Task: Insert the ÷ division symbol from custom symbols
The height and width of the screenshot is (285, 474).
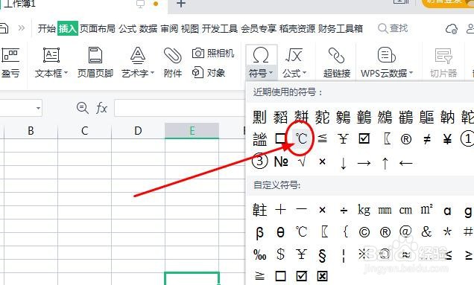Action: (344, 210)
